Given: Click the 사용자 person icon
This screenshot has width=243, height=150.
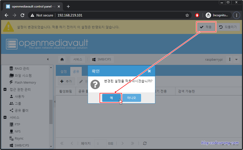Looking at the screenshot, I should (x=11, y=96).
